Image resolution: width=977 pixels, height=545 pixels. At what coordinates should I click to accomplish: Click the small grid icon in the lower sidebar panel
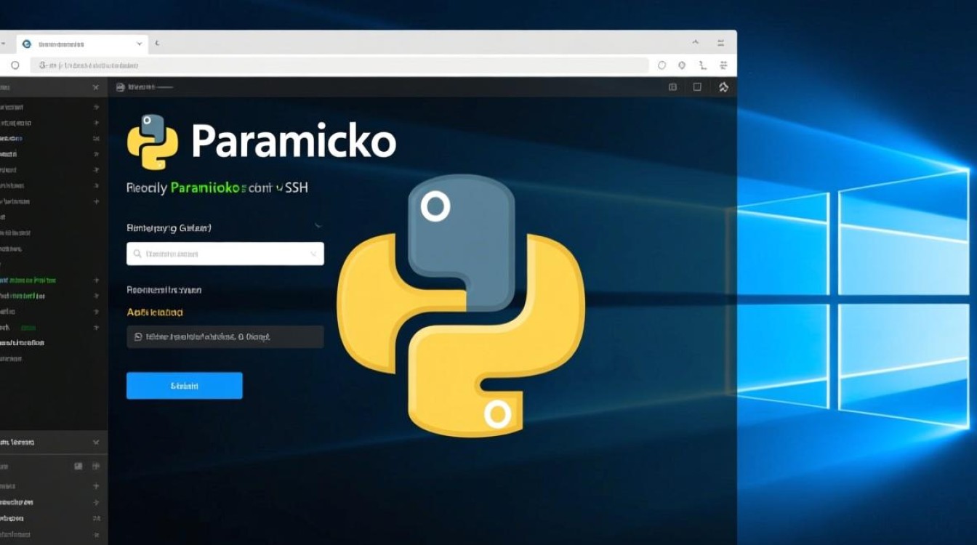click(80, 466)
